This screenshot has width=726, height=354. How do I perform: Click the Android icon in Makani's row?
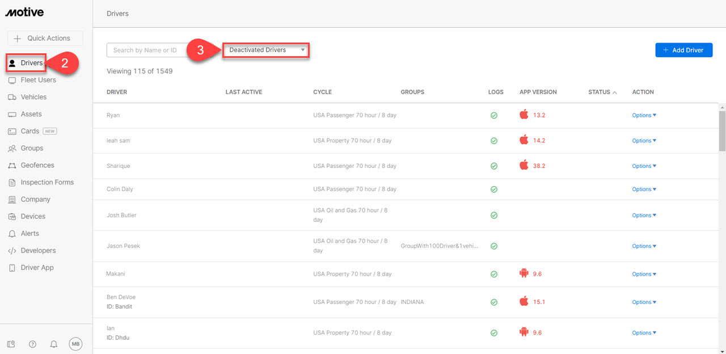(x=524, y=273)
